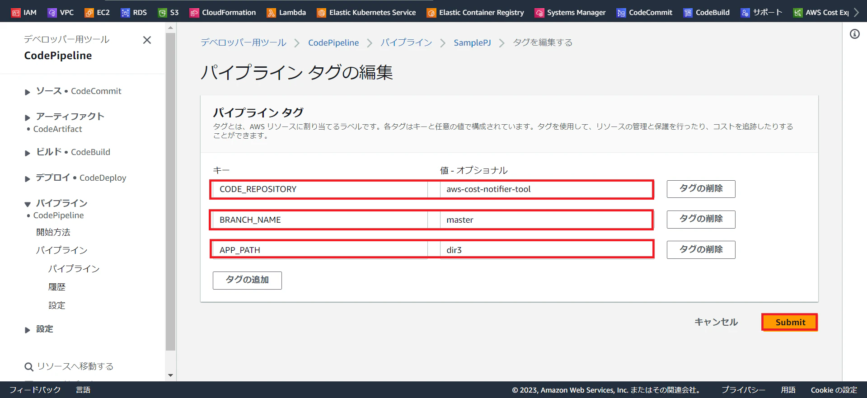The width and height of the screenshot is (867, 398).
Task: Click the リソースへ移動する search field
Action: (x=75, y=366)
